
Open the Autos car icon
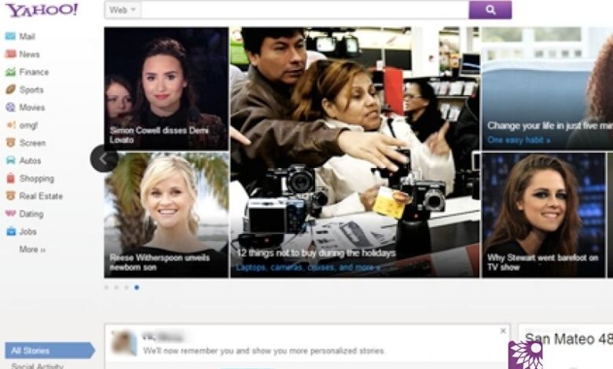click(x=10, y=161)
